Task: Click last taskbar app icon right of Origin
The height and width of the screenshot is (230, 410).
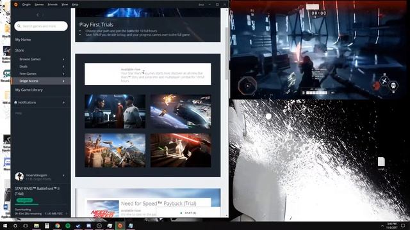Action: (x=131, y=226)
